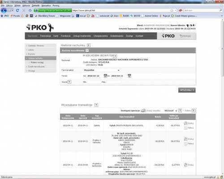Click help icon beside the account number
224x179 pixels.
[115, 56]
